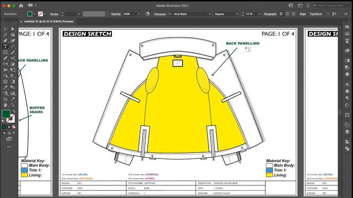
Task: Select the Hand tool
Action: (6, 105)
